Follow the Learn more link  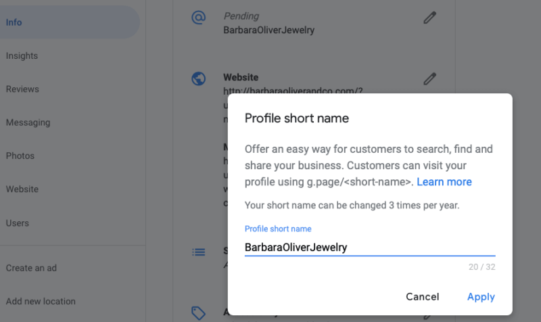pyautogui.click(x=444, y=182)
